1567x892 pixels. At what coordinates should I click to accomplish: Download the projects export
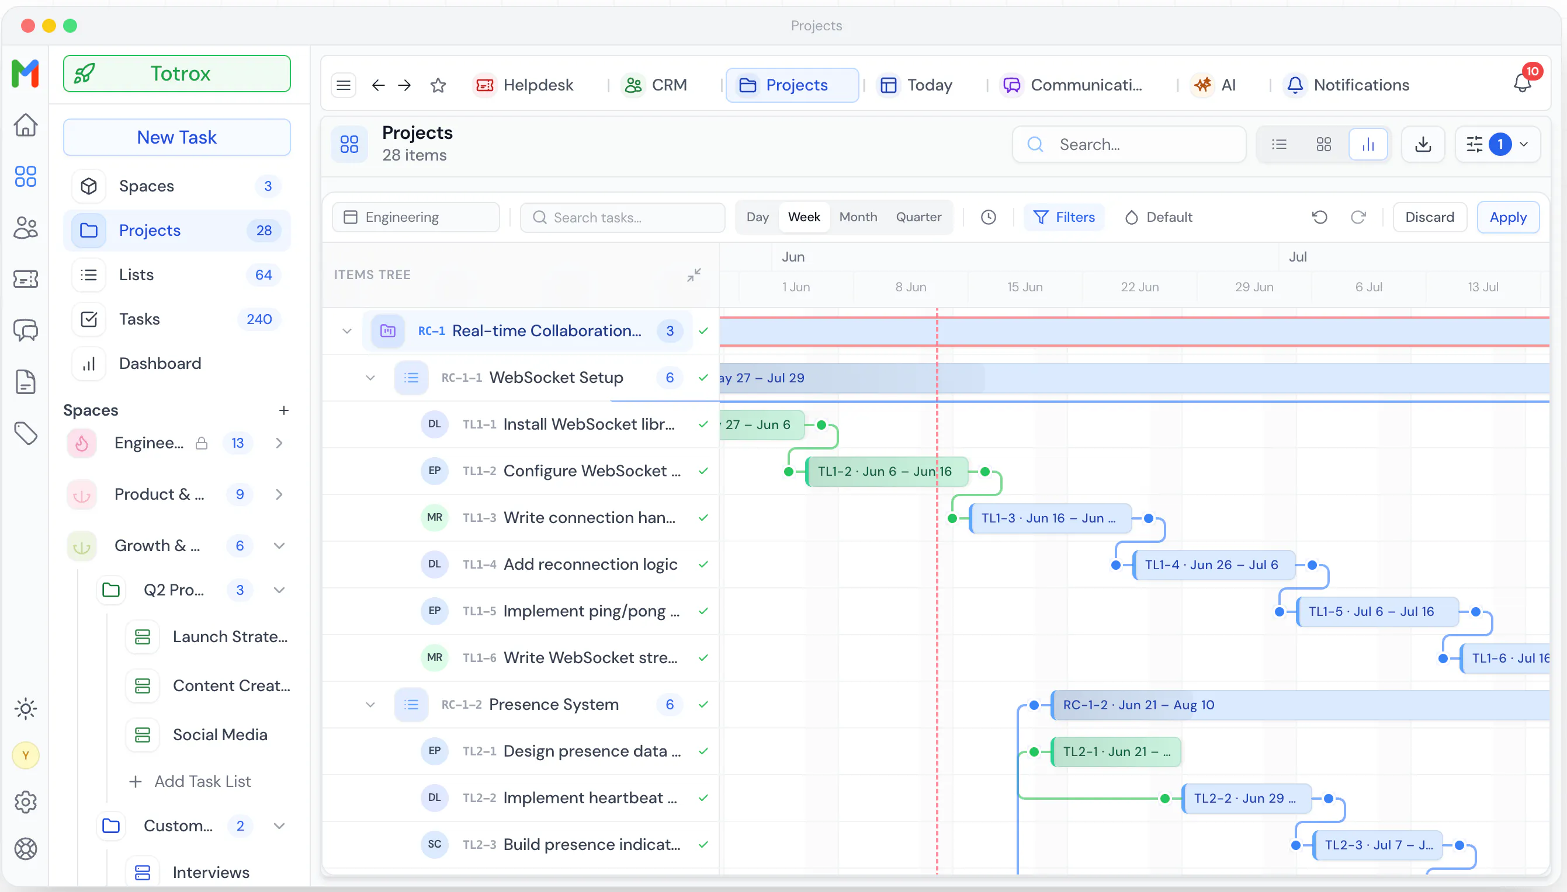click(1423, 145)
